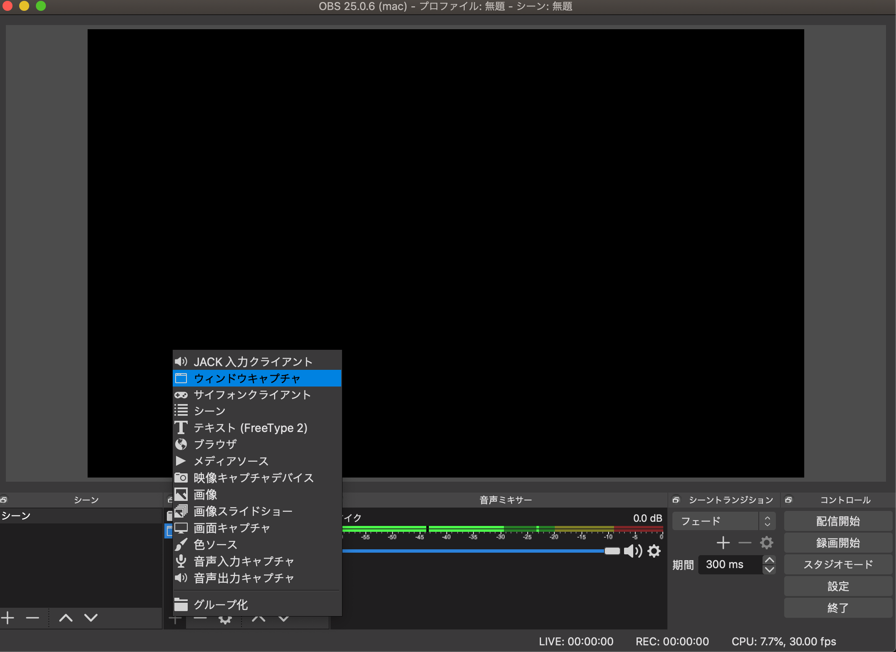Click the CPU: 7.7%, 30.00 fps status
The image size is (896, 652).
click(x=784, y=642)
